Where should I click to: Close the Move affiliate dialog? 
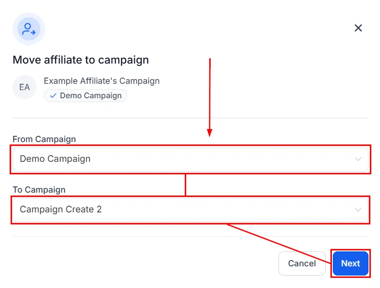pos(358,28)
